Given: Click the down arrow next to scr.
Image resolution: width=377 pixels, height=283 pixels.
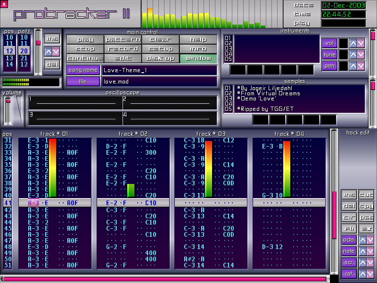Looking at the screenshot, I should (370, 263).
